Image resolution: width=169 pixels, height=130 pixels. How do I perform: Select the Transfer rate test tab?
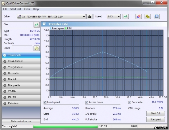pos(21,55)
